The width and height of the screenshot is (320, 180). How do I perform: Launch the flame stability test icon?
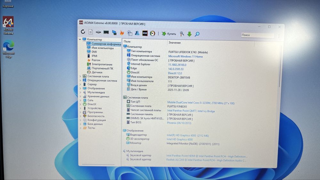point(122,32)
